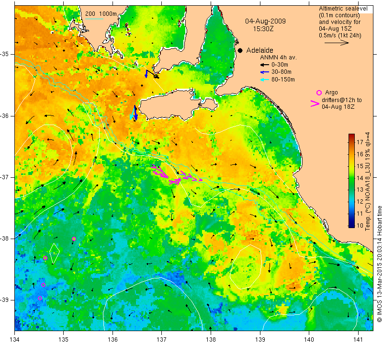Click the colorbar tick value 11
383x345 pixels.
coord(360,213)
